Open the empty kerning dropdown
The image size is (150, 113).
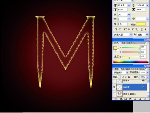tap(147, 19)
